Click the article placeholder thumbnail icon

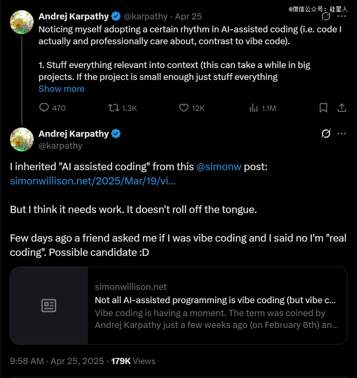click(x=49, y=306)
